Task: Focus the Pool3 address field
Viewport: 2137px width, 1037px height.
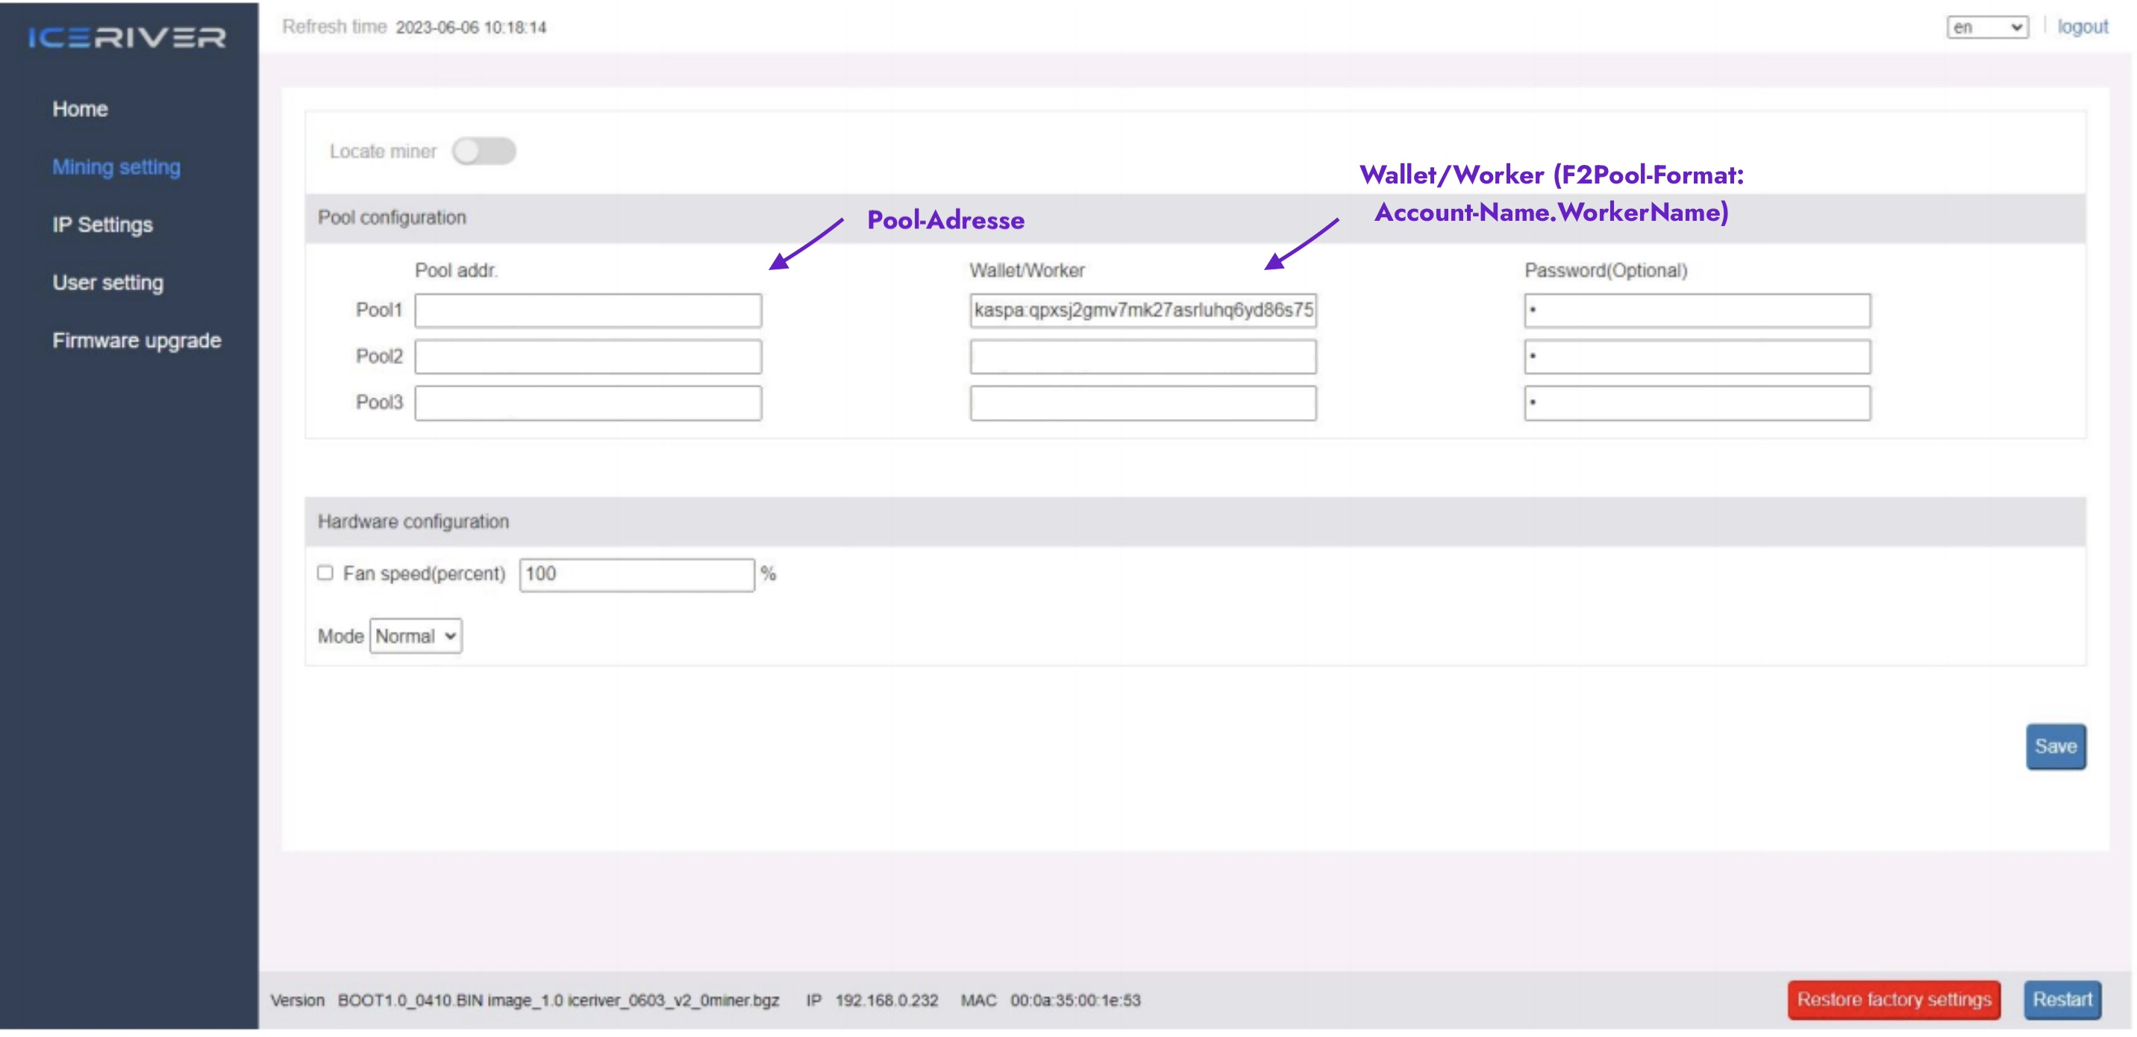Action: (x=588, y=403)
